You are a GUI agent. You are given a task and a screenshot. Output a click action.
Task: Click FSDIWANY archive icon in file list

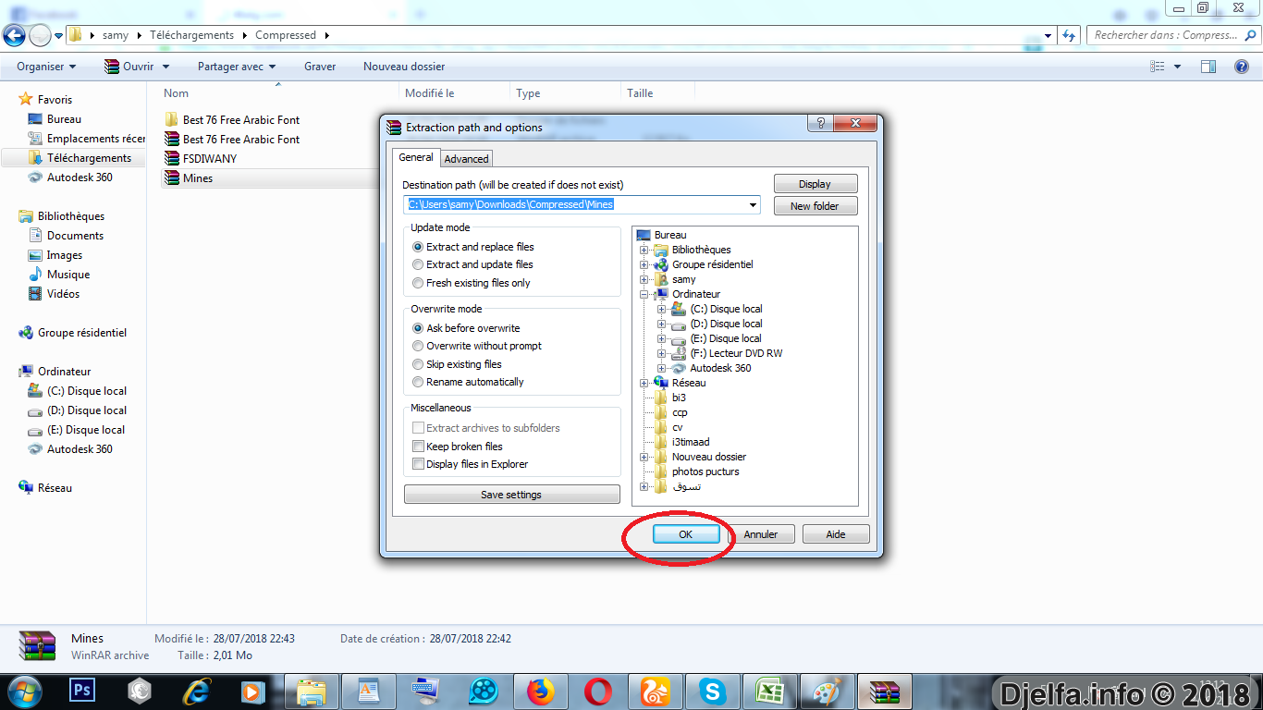170,158
